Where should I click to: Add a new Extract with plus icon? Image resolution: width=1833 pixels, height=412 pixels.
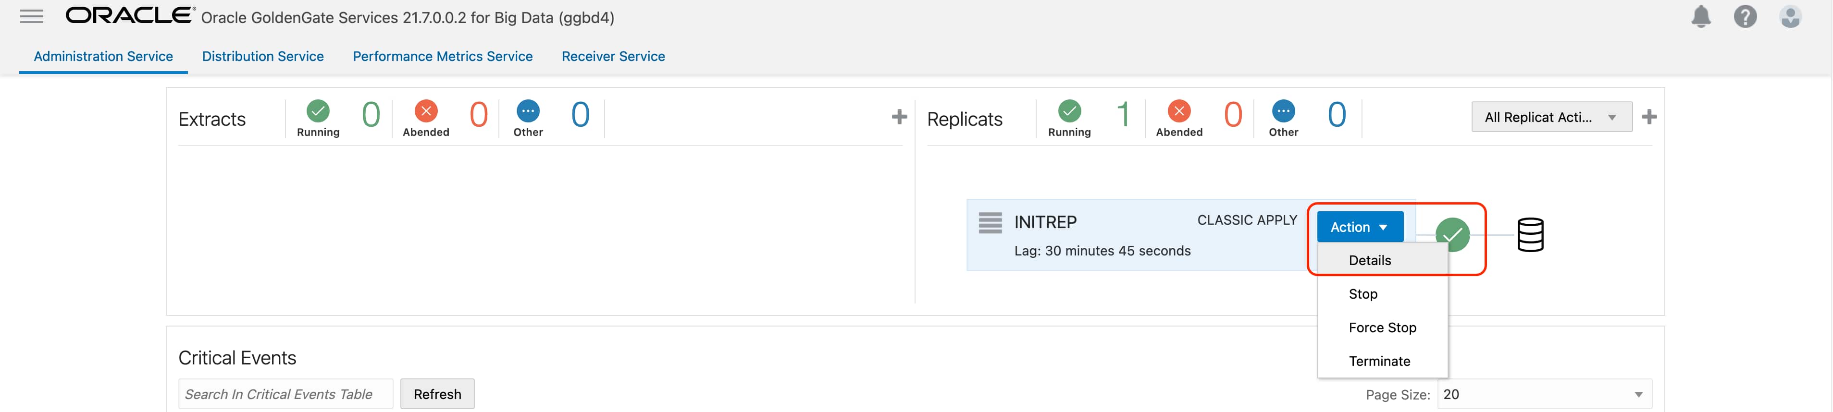899,117
